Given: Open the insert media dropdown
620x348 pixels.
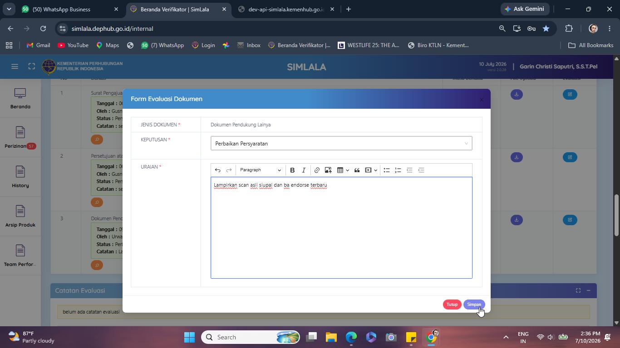Looking at the screenshot, I should (371, 170).
